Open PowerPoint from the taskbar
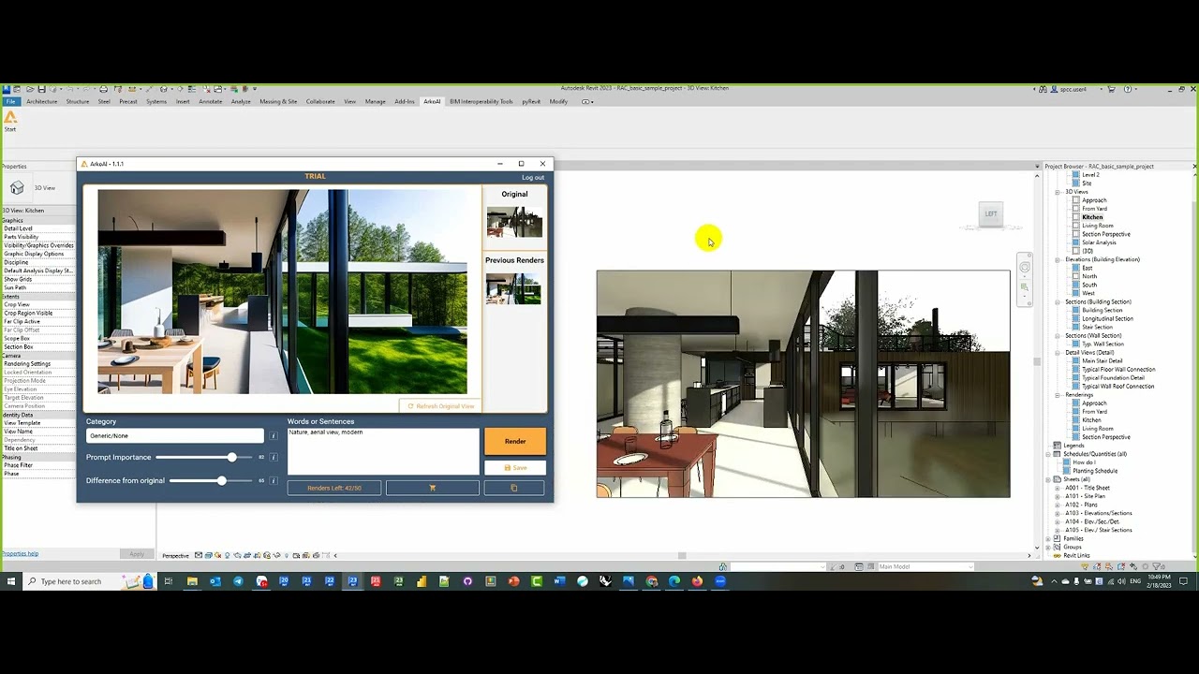 [513, 581]
